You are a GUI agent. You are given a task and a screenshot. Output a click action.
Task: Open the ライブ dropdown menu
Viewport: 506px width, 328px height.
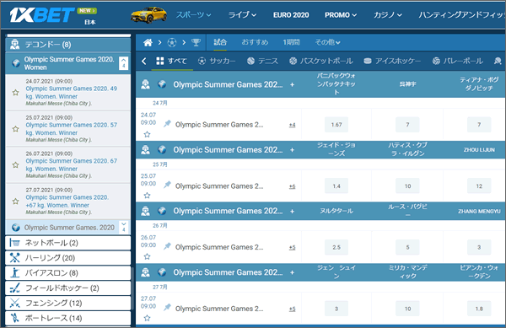coord(242,15)
